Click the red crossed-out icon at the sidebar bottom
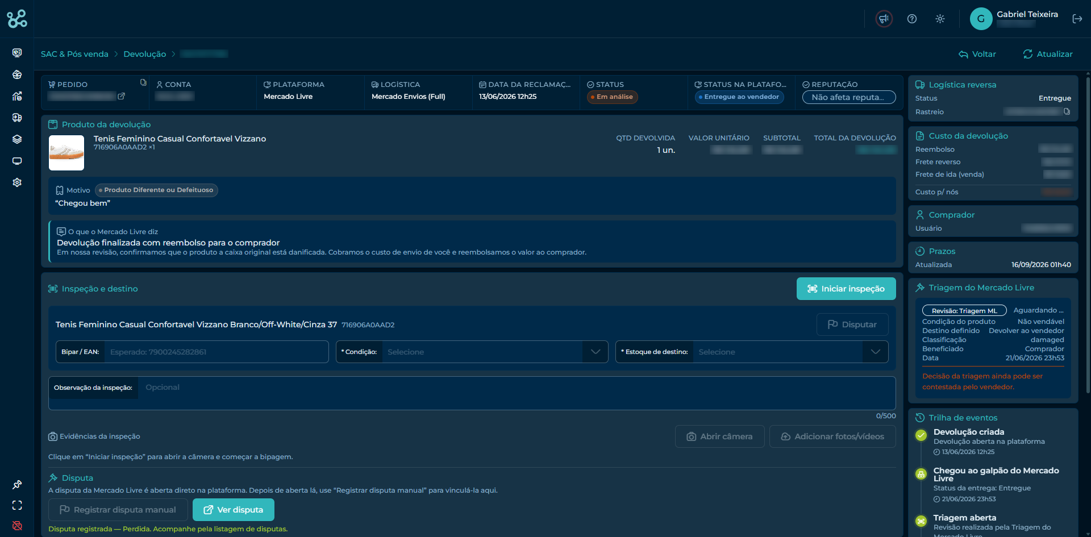 coord(17,526)
